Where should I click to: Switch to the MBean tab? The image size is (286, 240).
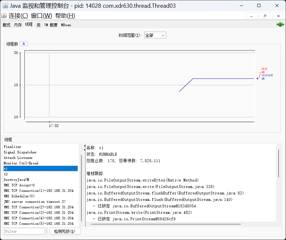pyautogui.click(x=66, y=25)
